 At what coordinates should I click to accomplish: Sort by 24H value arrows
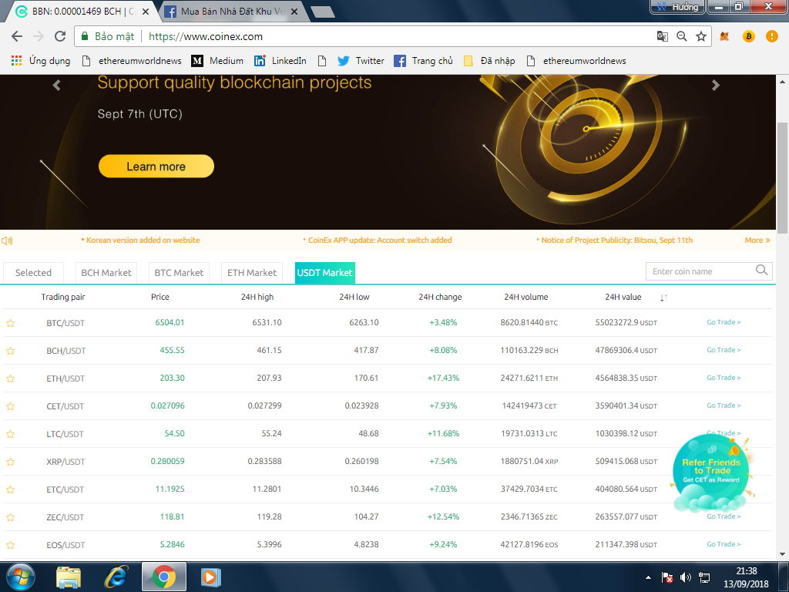[663, 298]
